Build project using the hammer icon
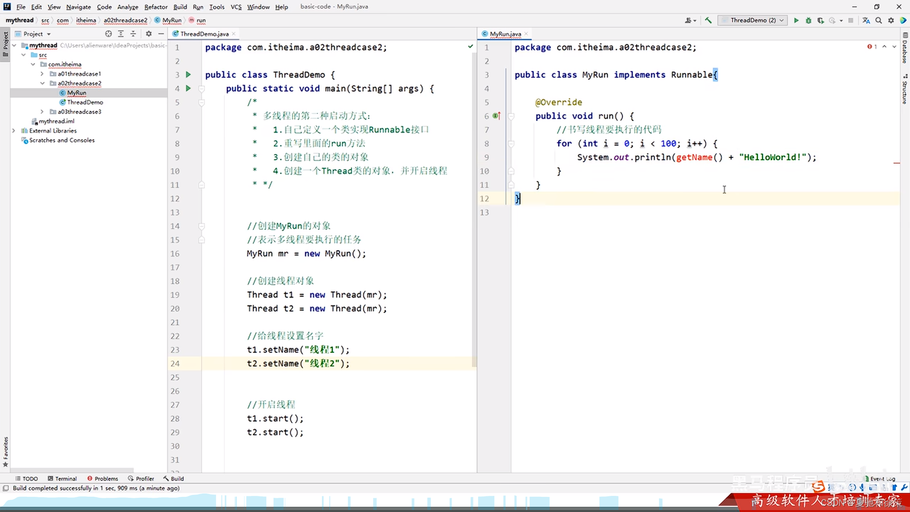Screen dimensions: 910x512 click(x=708, y=20)
